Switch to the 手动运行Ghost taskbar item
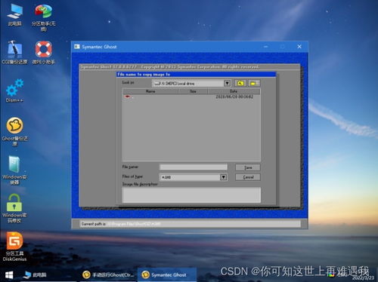 coord(109,275)
